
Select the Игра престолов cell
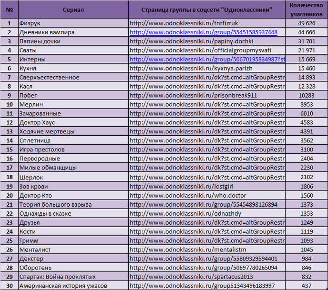(73, 150)
